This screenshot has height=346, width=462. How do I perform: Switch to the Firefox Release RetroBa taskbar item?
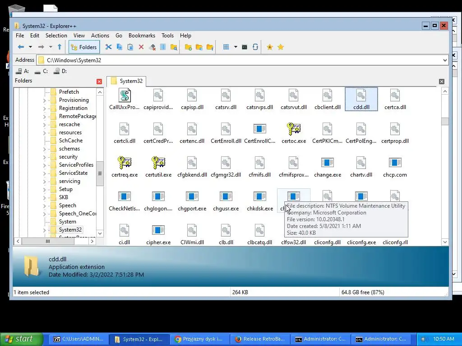[260, 339]
